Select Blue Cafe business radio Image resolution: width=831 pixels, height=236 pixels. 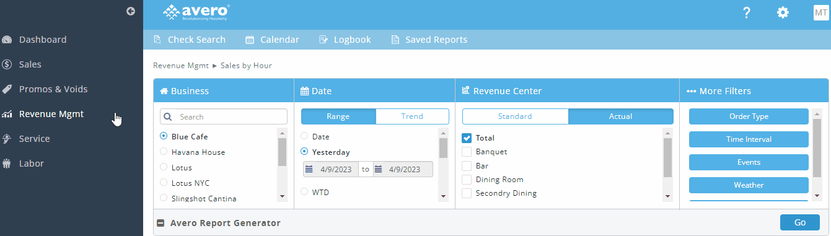pos(164,136)
